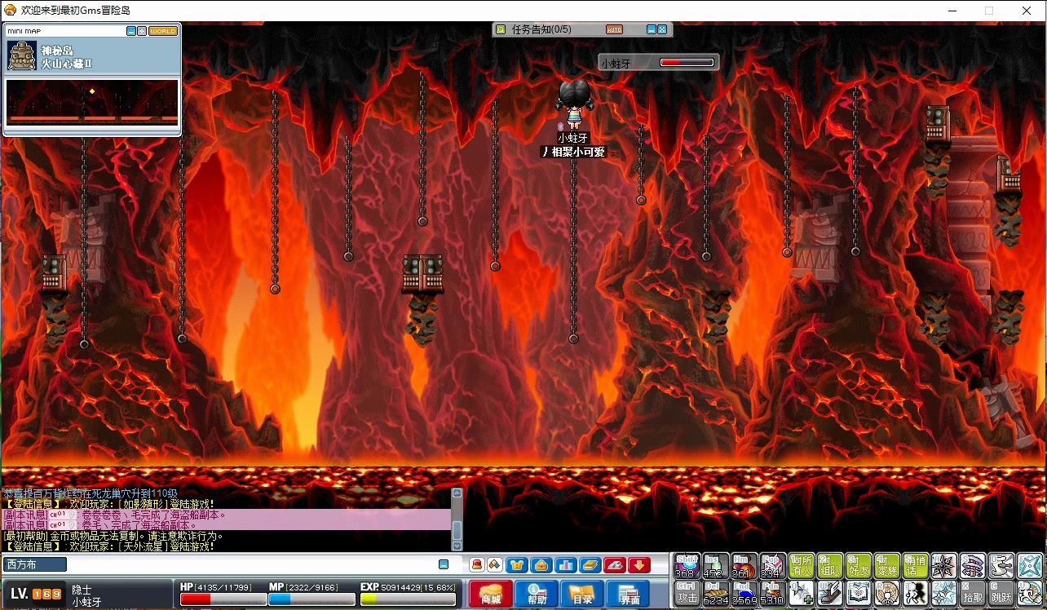Activate the D key skill slot
This screenshot has height=610, width=1047.
1001,565
